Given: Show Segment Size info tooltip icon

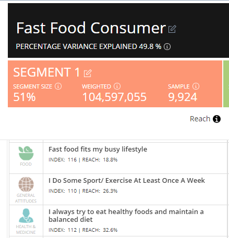Looking at the screenshot, I should pyautogui.click(x=58, y=86).
